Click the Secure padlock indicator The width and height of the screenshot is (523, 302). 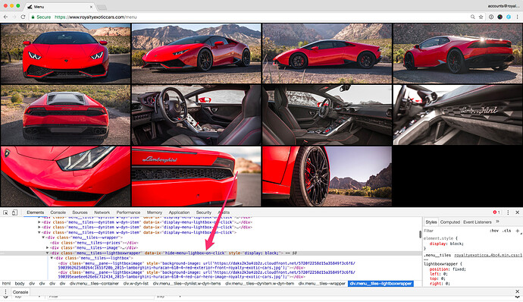41,17
